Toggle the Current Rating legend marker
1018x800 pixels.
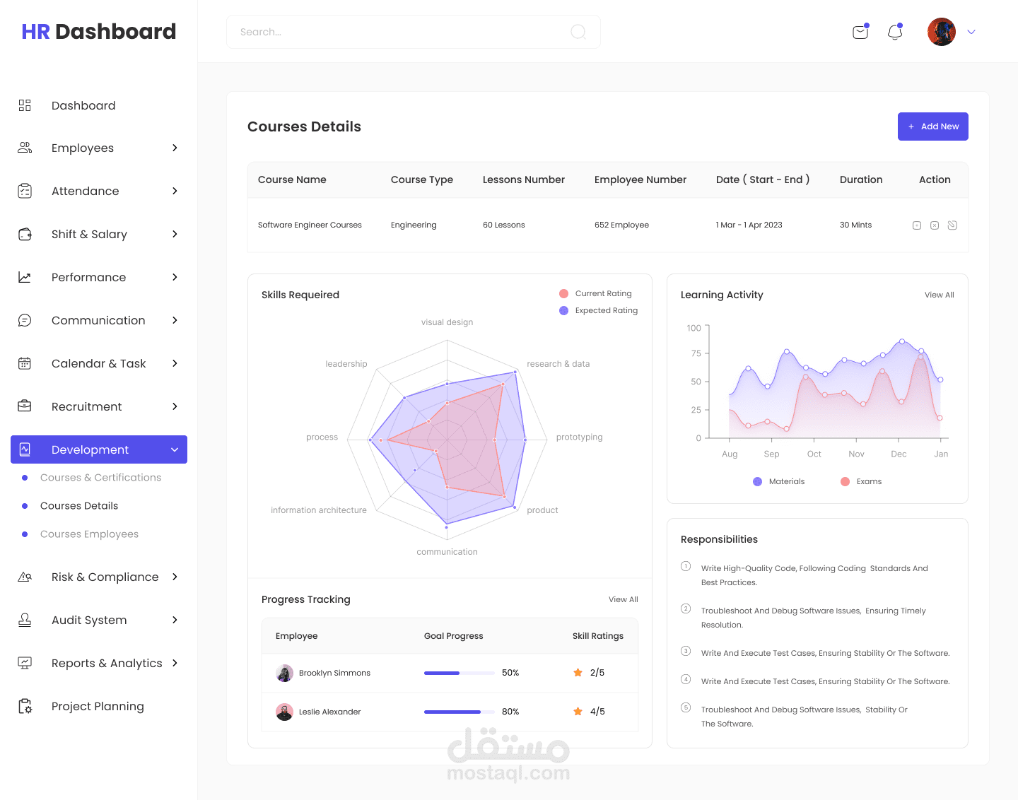563,293
